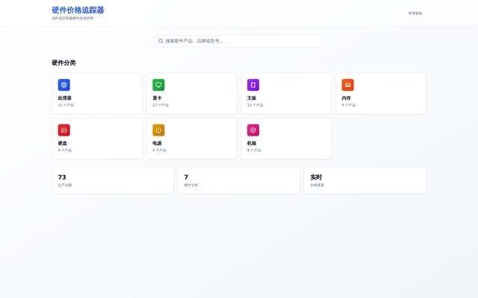Click the yellow 电源 power icon
The image size is (478, 298).
point(158,130)
